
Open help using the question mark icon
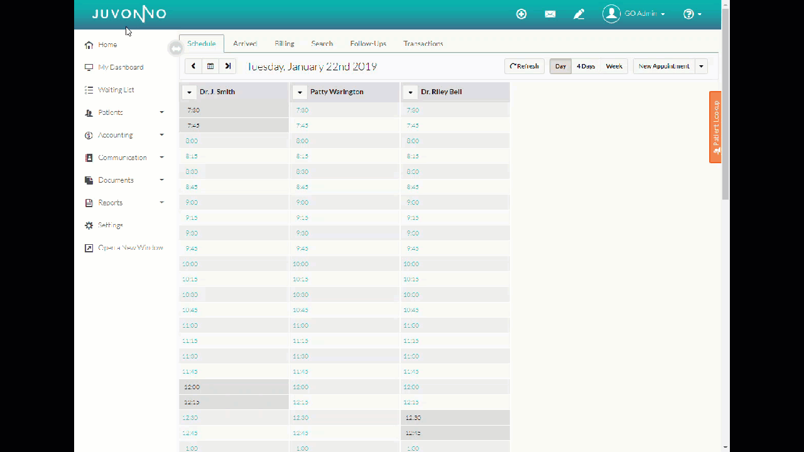click(688, 14)
